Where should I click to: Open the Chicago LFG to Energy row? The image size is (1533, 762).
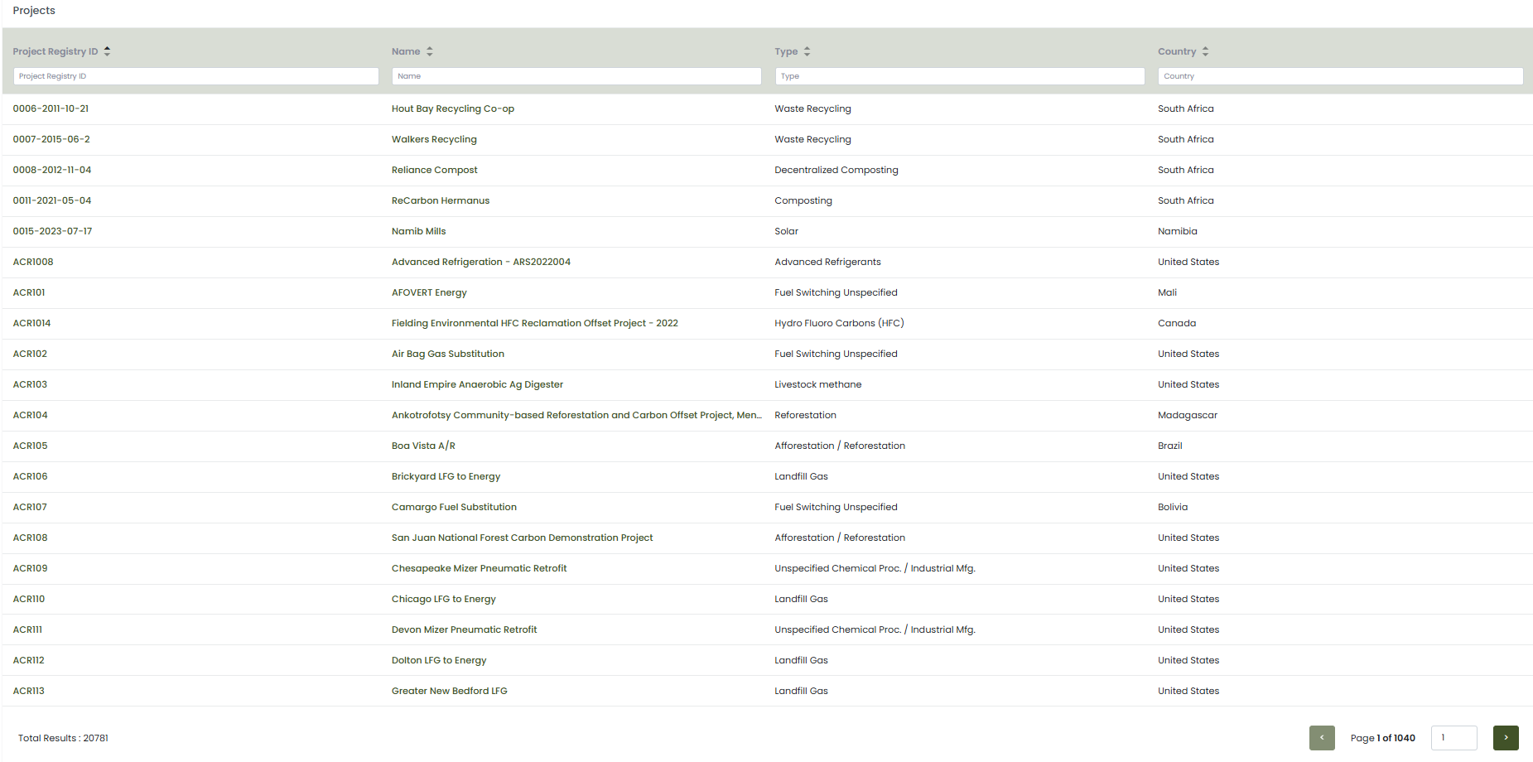443,599
